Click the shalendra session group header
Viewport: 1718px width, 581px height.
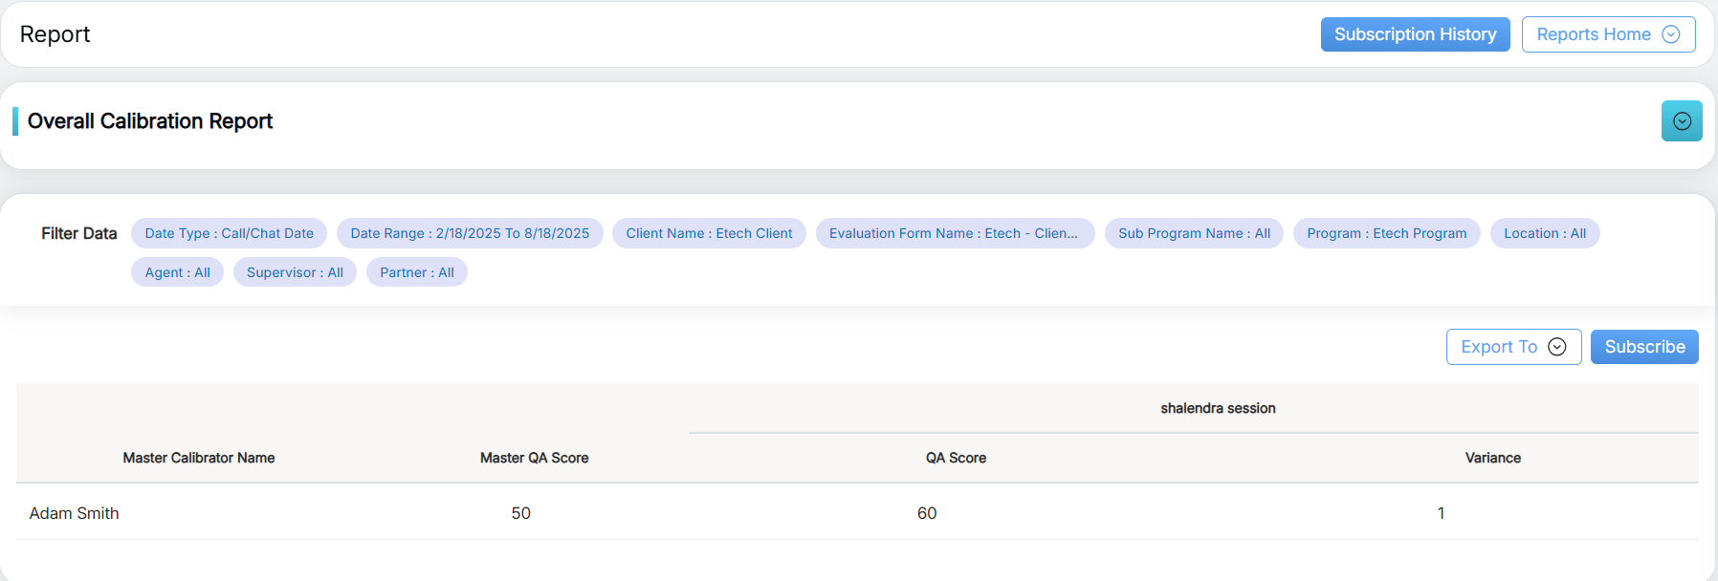(x=1218, y=408)
